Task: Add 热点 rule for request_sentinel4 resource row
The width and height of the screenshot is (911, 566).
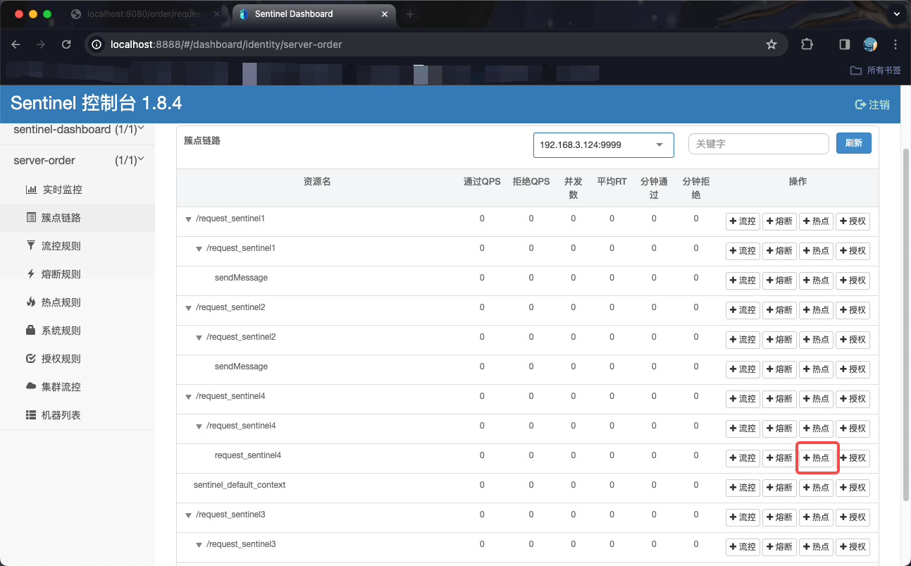Action: click(816, 458)
